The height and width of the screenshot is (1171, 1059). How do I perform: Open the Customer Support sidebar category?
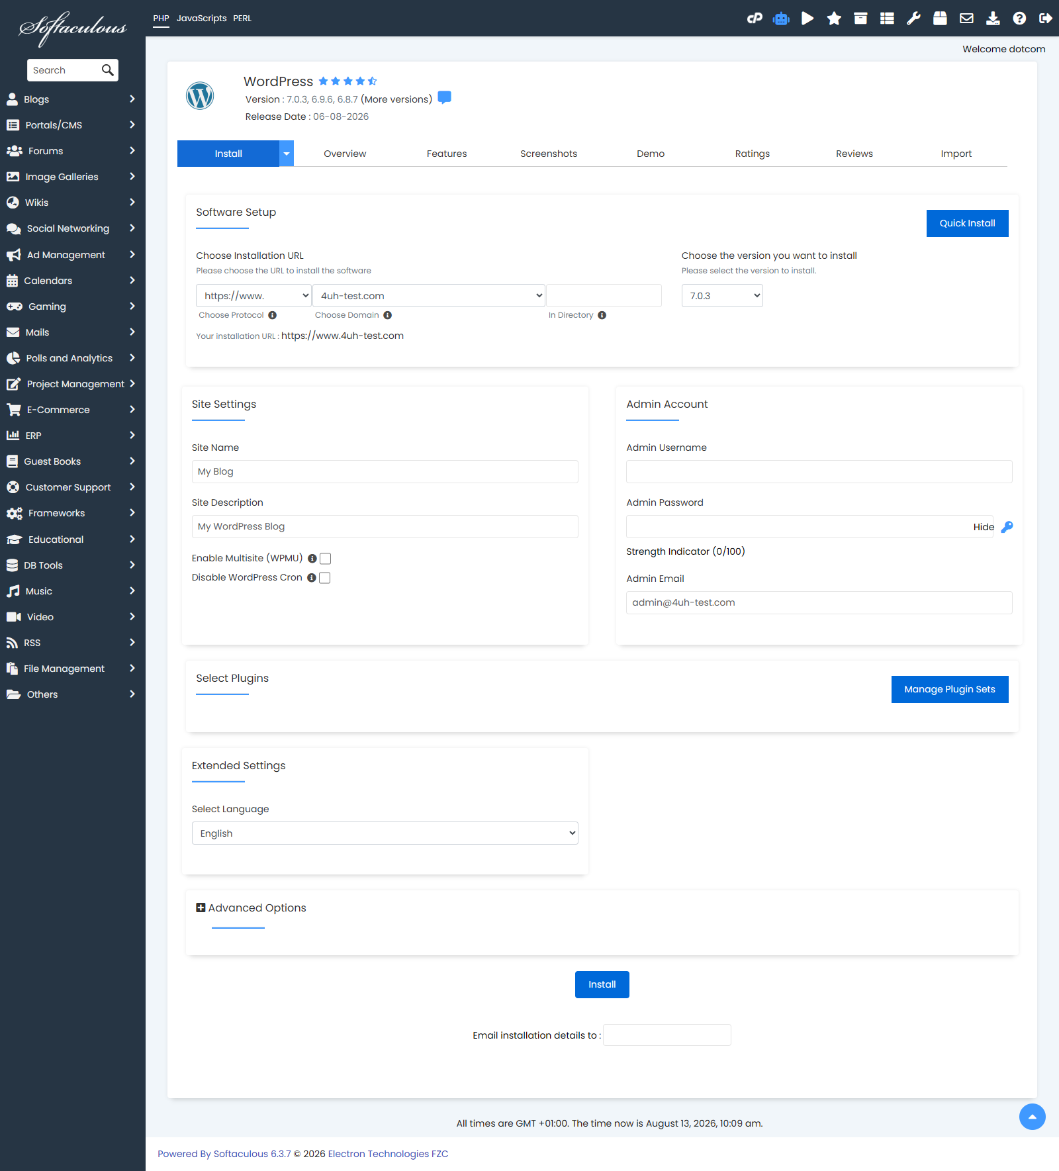[x=73, y=487]
